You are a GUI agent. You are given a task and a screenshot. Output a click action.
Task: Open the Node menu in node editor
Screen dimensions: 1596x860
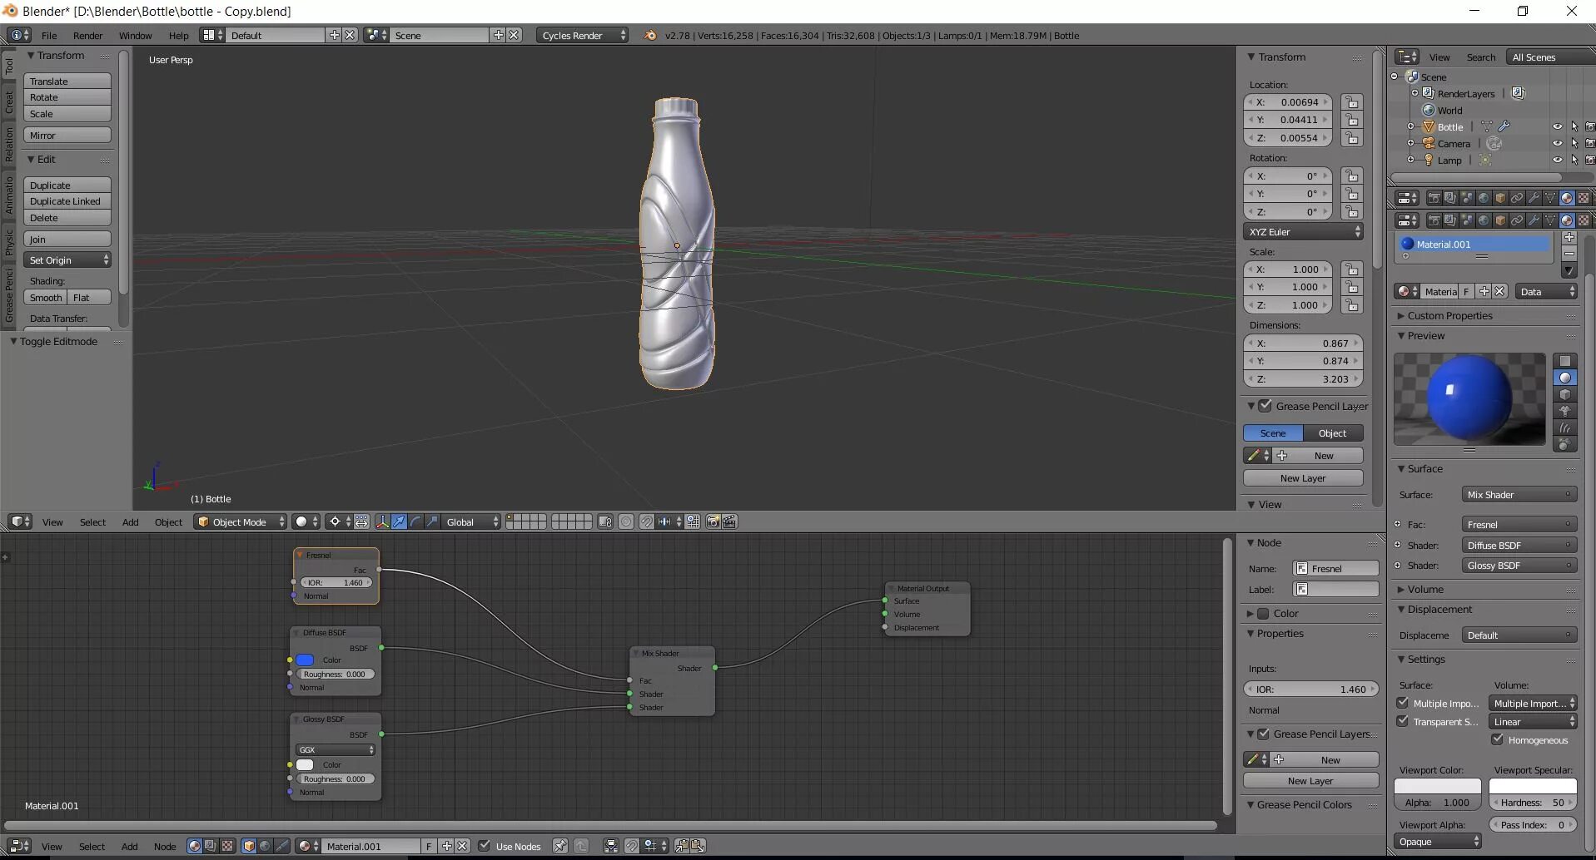(165, 847)
